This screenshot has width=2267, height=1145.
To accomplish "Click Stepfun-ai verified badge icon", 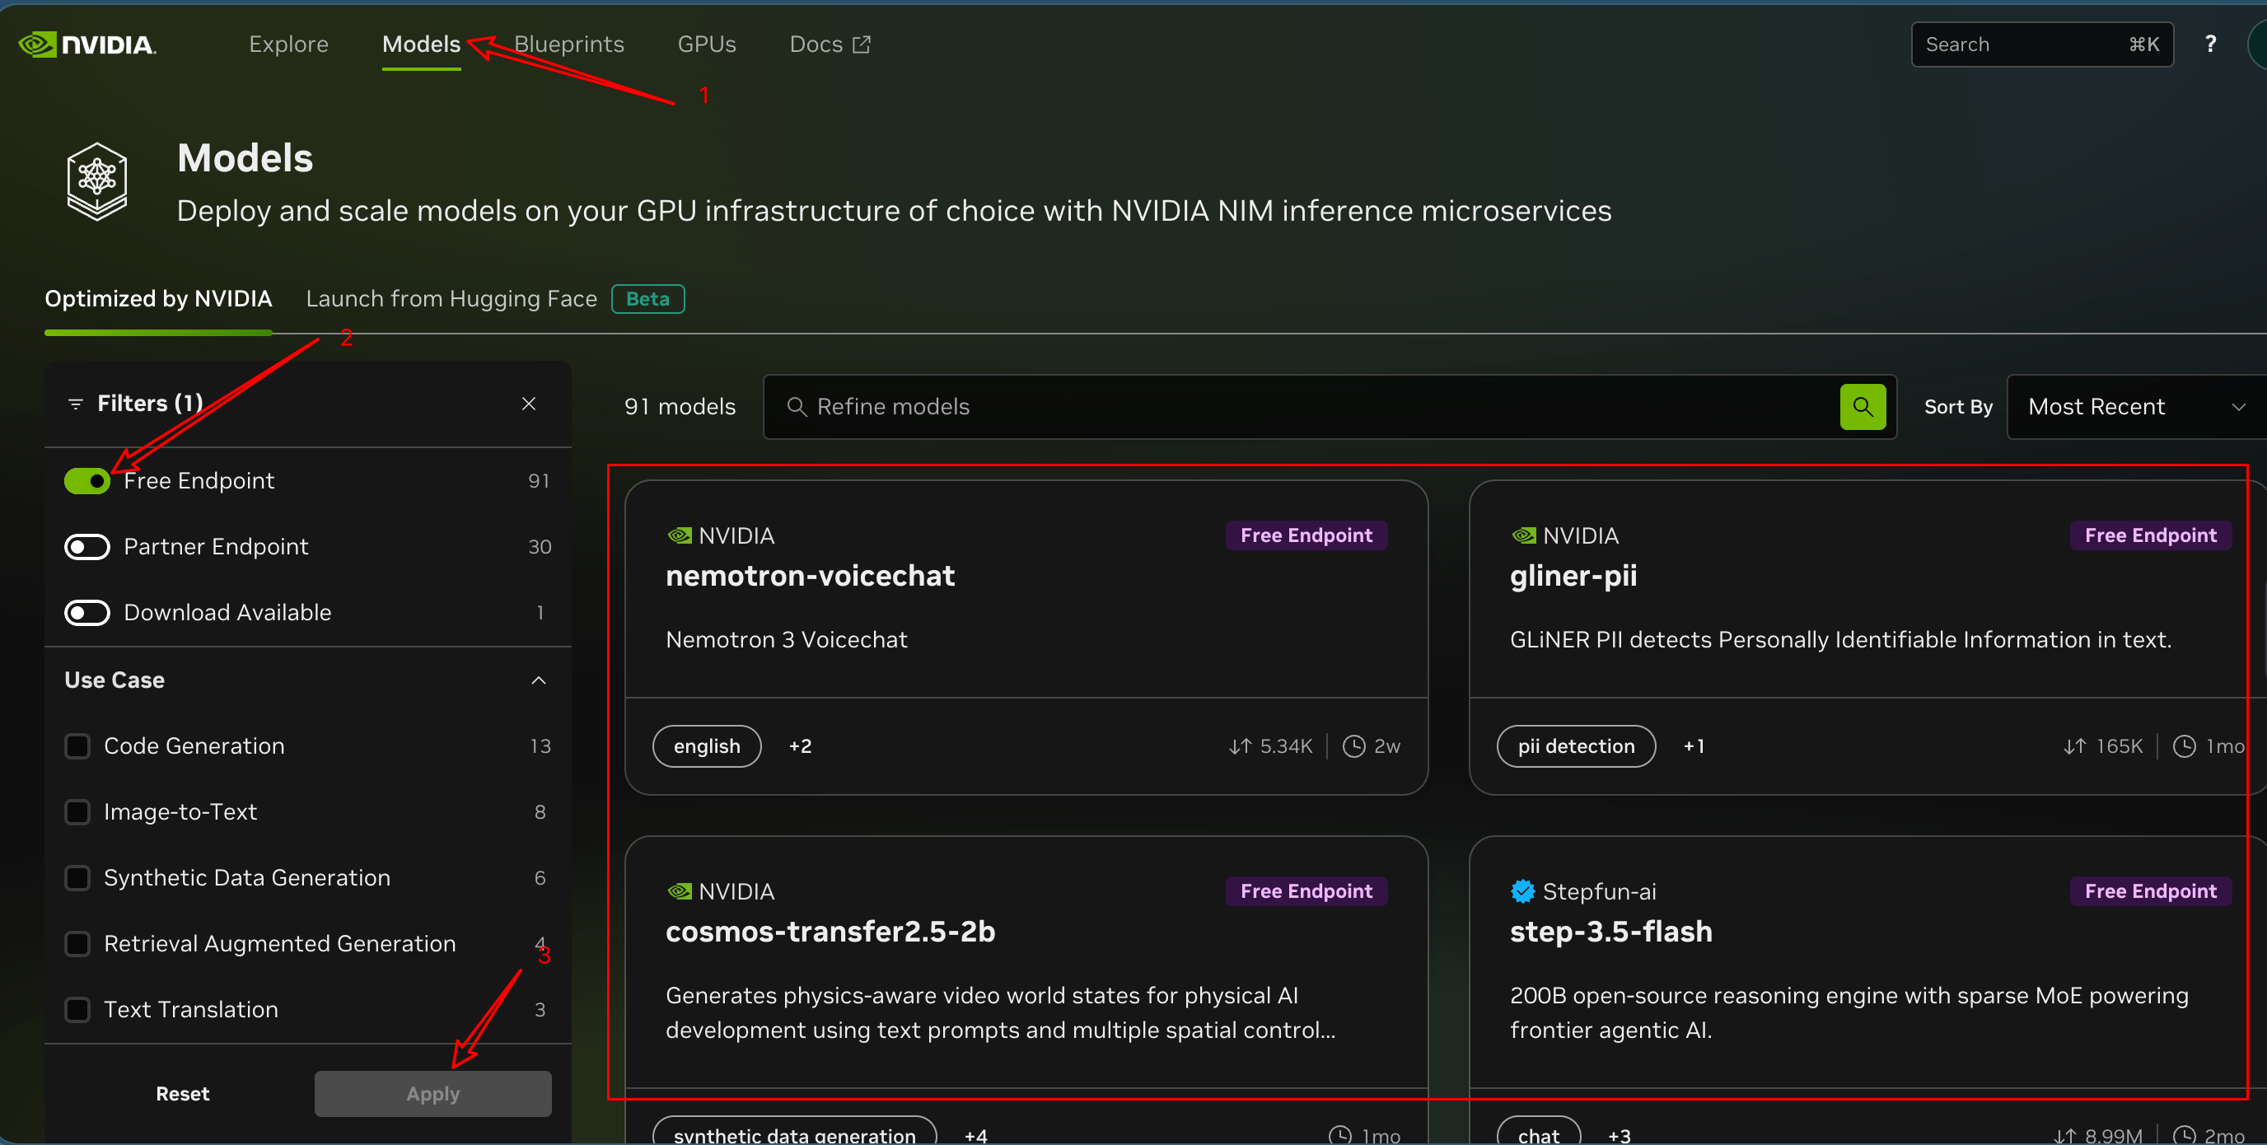I will click(1522, 890).
